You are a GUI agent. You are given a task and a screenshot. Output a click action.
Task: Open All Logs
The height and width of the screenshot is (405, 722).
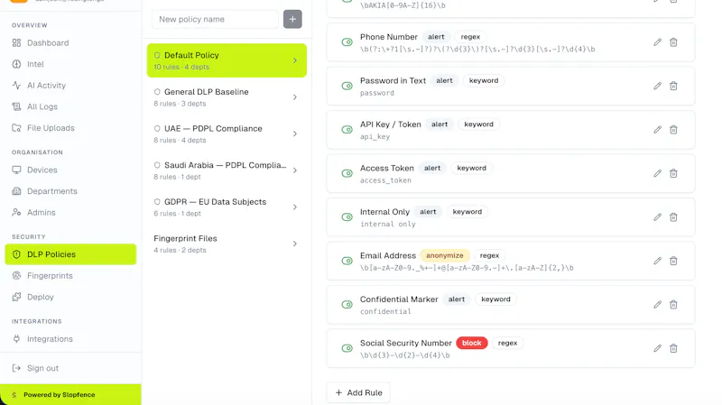(70, 106)
